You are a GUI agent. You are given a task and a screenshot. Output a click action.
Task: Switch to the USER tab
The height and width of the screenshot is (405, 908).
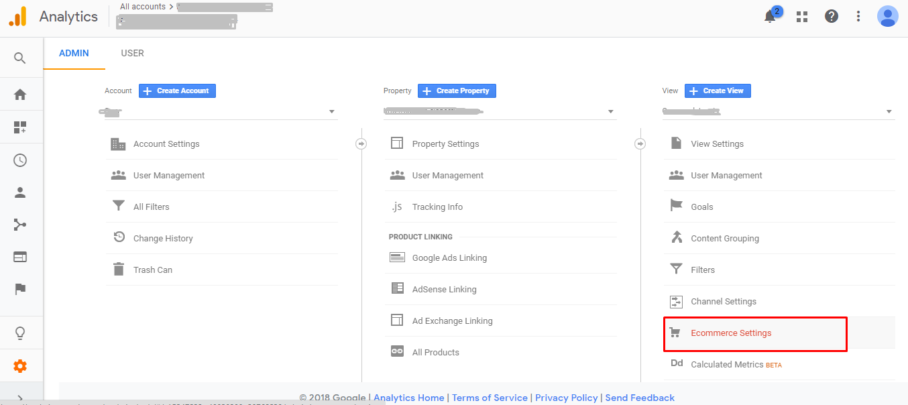132,53
